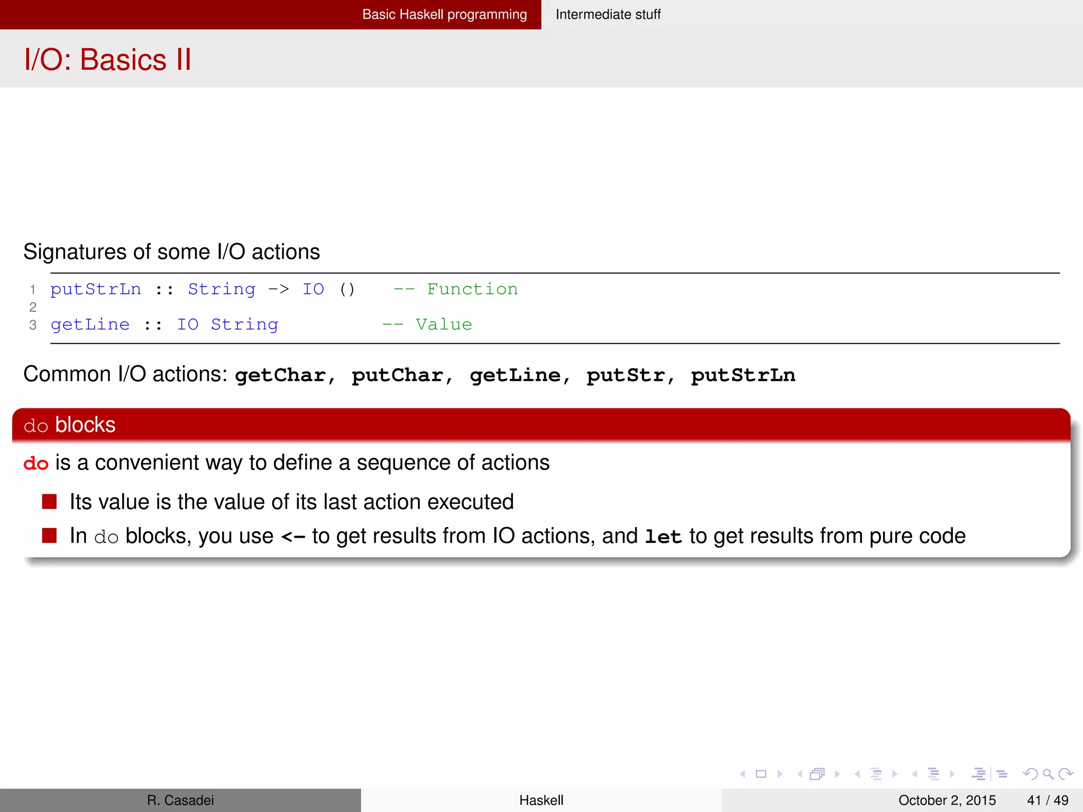Open the search magnifier icon

pyautogui.click(x=1048, y=774)
